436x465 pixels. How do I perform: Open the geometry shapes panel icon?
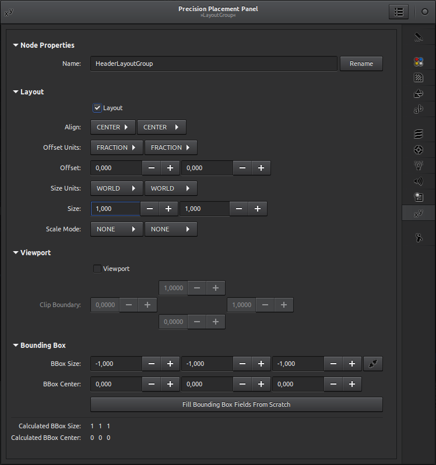[x=419, y=93]
